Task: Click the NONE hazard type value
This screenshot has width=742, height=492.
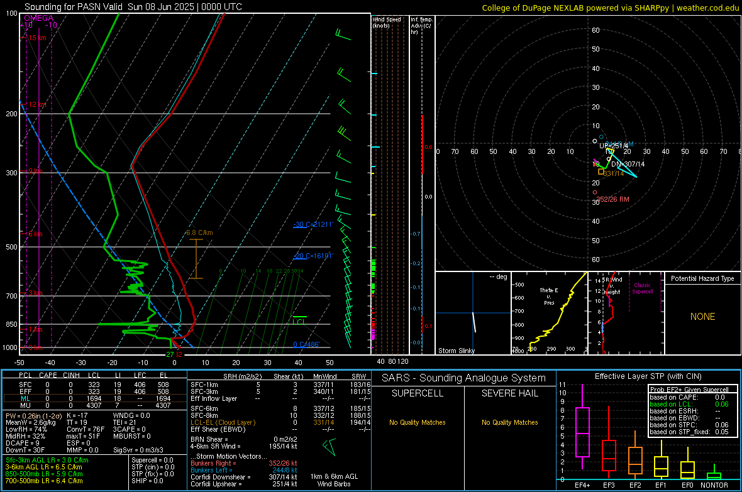Action: pos(703,317)
